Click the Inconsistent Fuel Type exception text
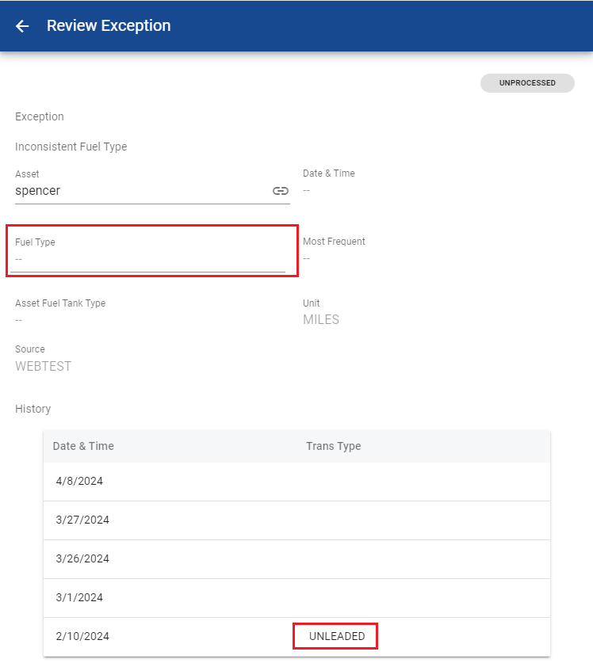 coord(71,147)
